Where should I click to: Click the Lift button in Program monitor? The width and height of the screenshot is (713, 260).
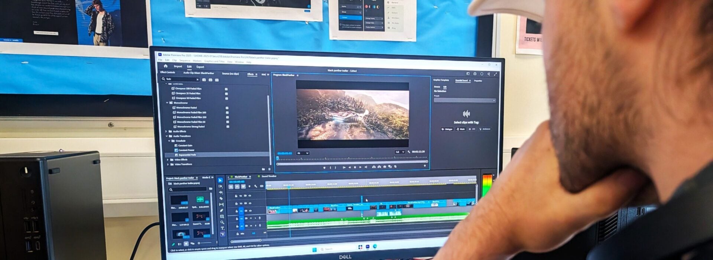(x=374, y=167)
